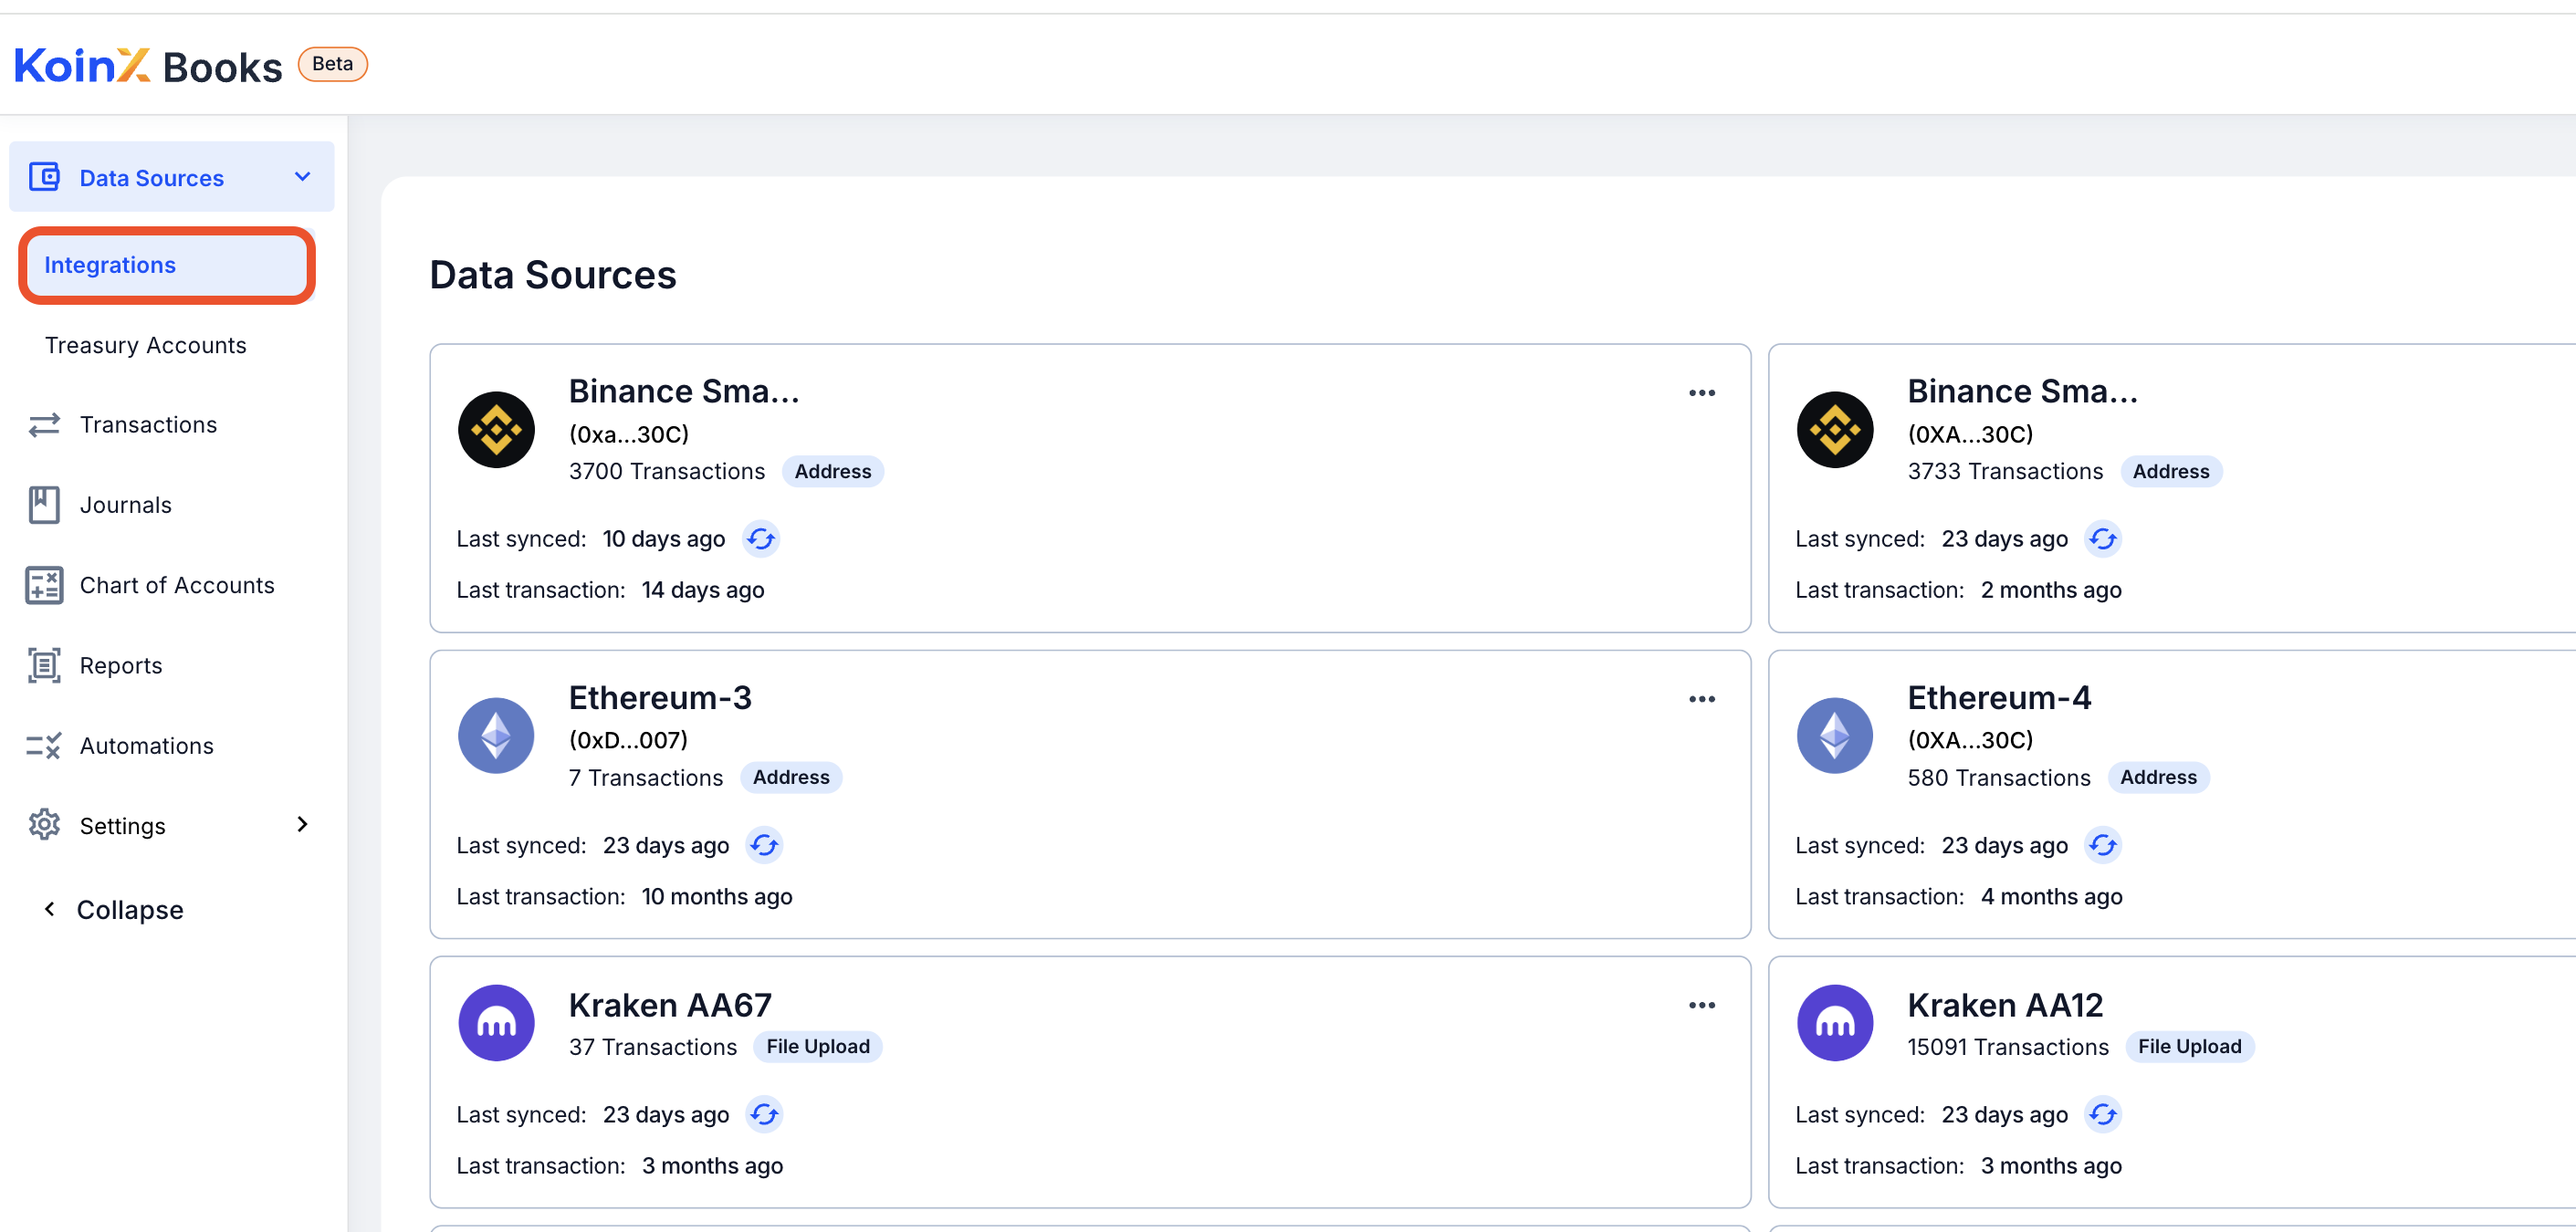Click the Automations icon
Viewport: 2576px width, 1232px height.
click(44, 745)
